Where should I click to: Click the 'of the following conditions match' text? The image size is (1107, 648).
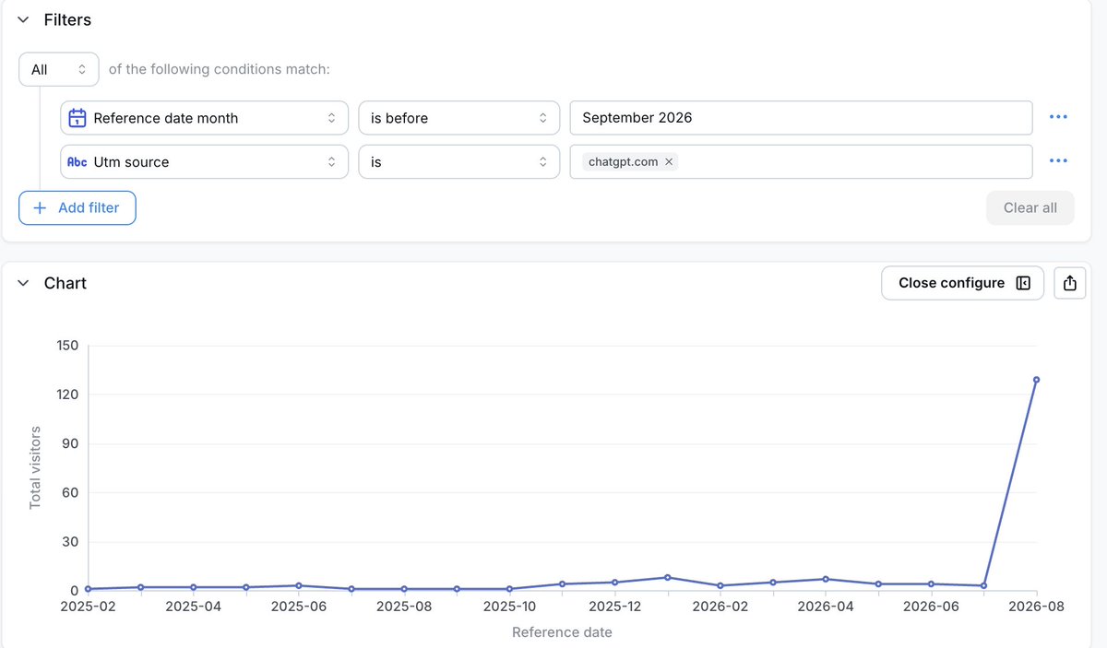[220, 69]
